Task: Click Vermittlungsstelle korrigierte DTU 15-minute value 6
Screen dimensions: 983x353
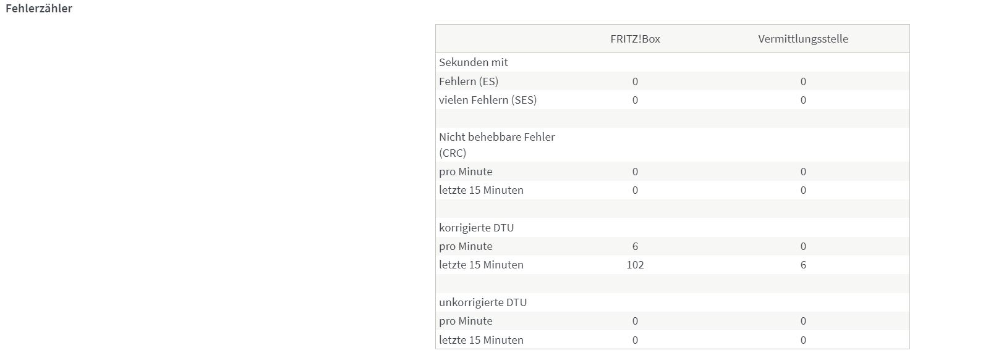Action: pos(803,265)
